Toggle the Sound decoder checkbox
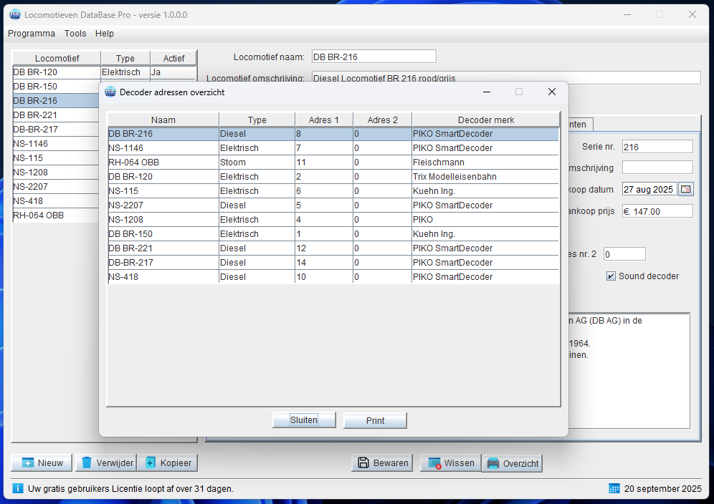 (611, 276)
